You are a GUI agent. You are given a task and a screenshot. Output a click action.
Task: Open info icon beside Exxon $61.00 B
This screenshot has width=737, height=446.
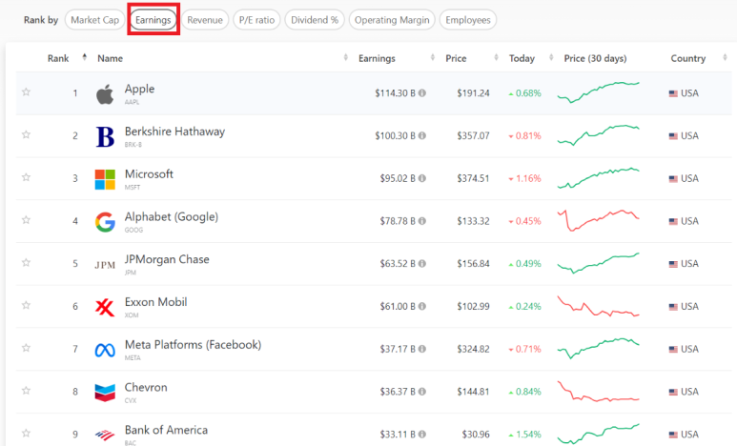pyautogui.click(x=422, y=307)
